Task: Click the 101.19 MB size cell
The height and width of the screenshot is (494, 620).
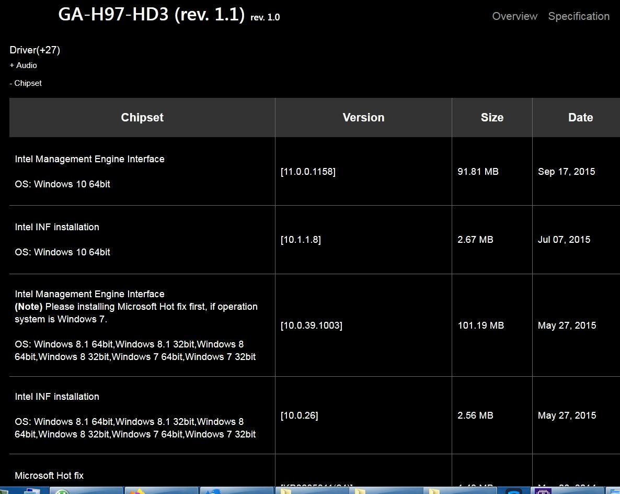Action: pos(480,325)
